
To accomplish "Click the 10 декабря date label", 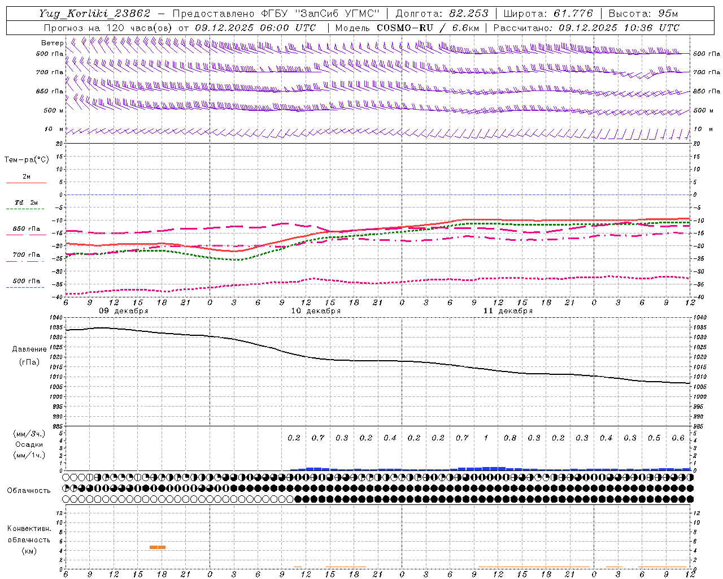I will click(x=316, y=311).
